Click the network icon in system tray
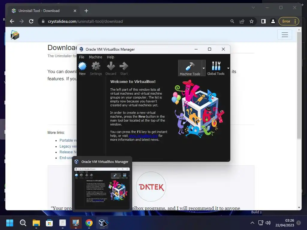The image size is (307, 230). click(x=261, y=223)
